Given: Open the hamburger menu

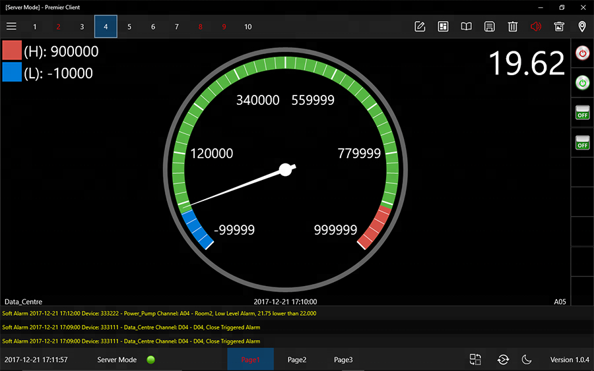Looking at the screenshot, I should click(11, 26).
